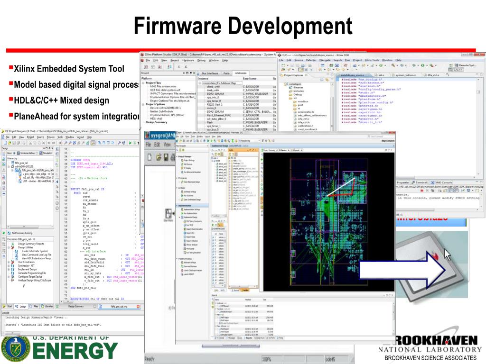Collapse Design Utilities in ISE Processes
Viewport: 486px width, 364px height.
(9, 247)
